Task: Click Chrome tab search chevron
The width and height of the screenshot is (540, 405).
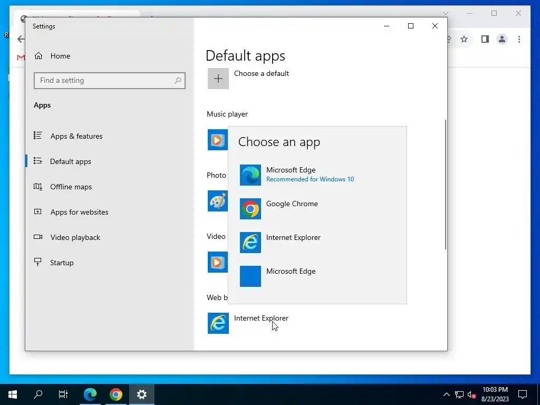Action: click(445, 13)
